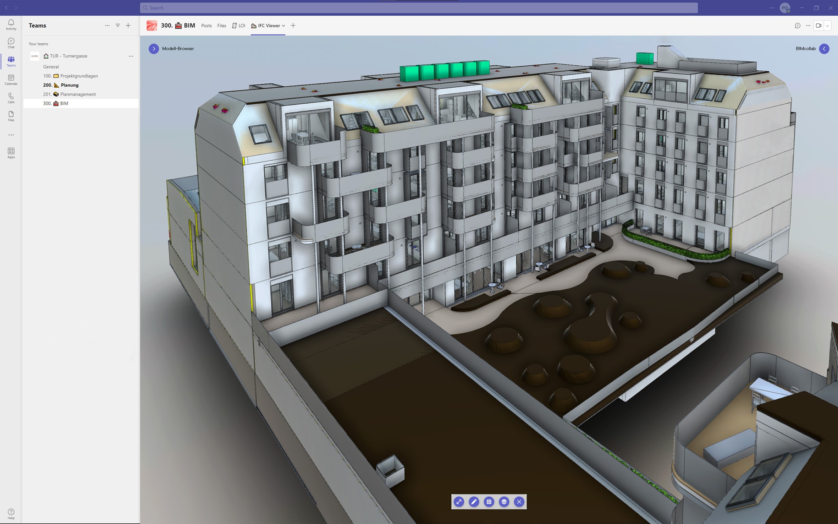
Task: Switch to the Posts tab
Action: (x=206, y=26)
